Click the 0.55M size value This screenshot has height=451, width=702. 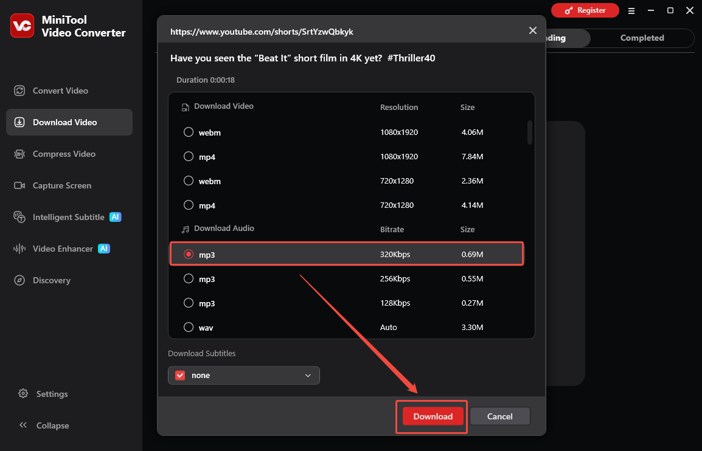coord(472,279)
